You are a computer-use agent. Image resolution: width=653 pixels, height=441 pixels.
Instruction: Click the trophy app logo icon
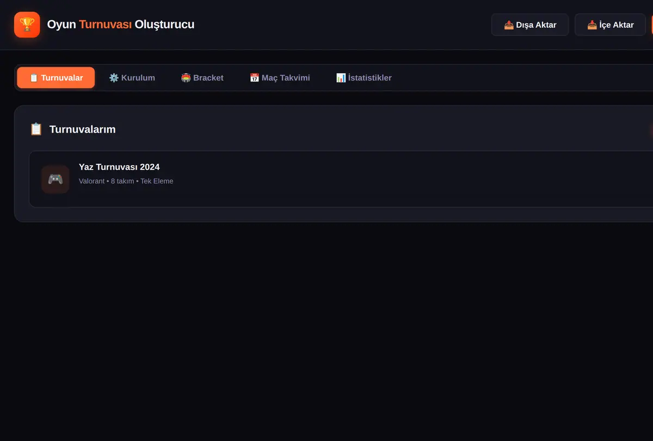click(27, 24)
